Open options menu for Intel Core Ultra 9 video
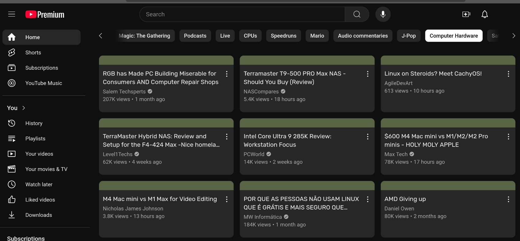This screenshot has width=520, height=241. click(368, 136)
